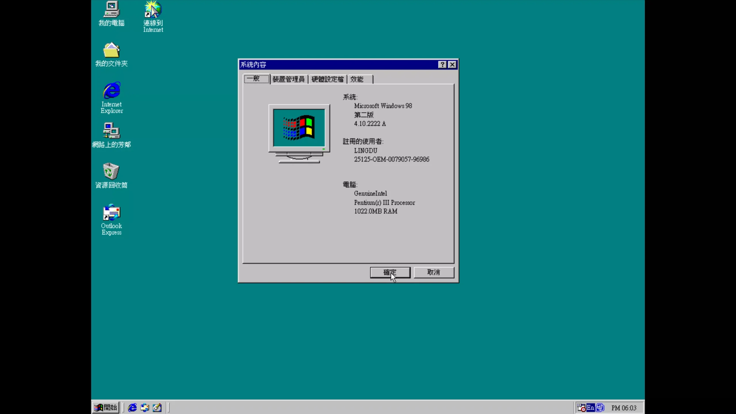
Task: Click the 電腦: label in the dialog
Action: [x=350, y=185]
